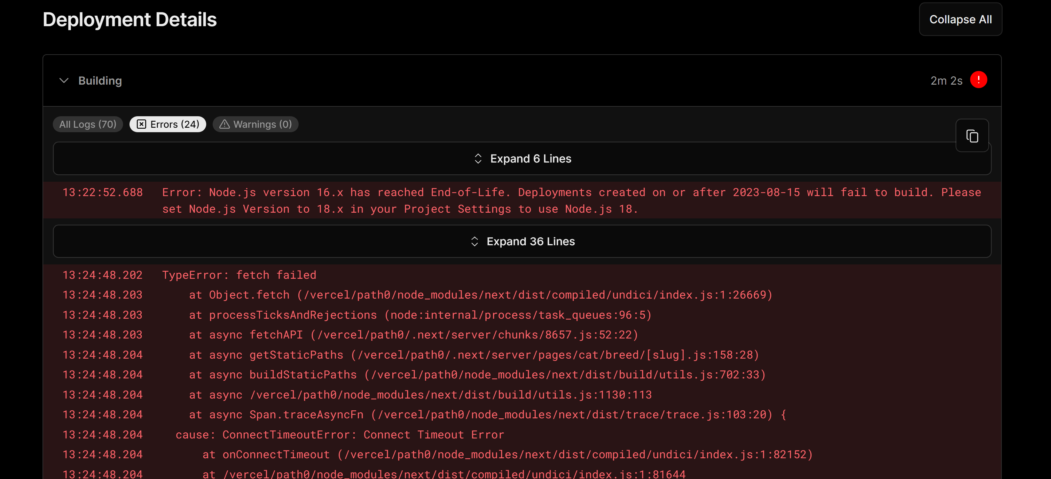Click the Deployment Details heading
This screenshot has height=479, width=1051.
(130, 19)
